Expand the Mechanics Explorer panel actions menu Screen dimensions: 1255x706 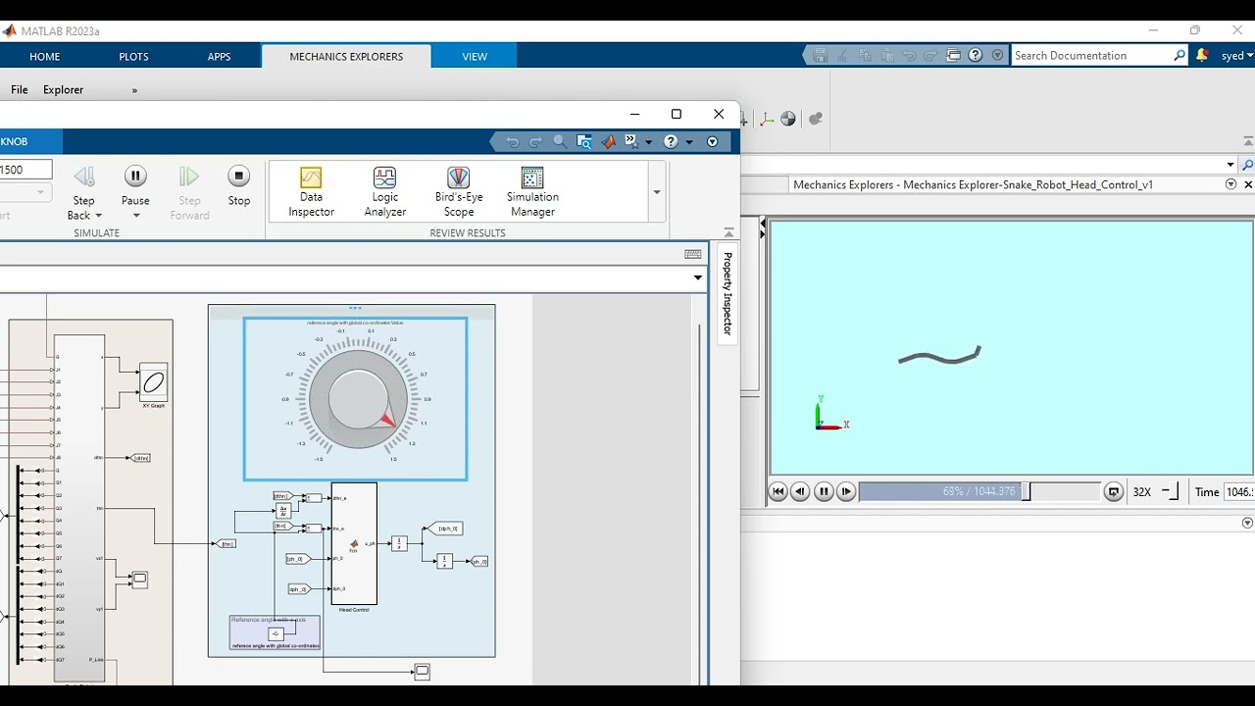(1230, 184)
